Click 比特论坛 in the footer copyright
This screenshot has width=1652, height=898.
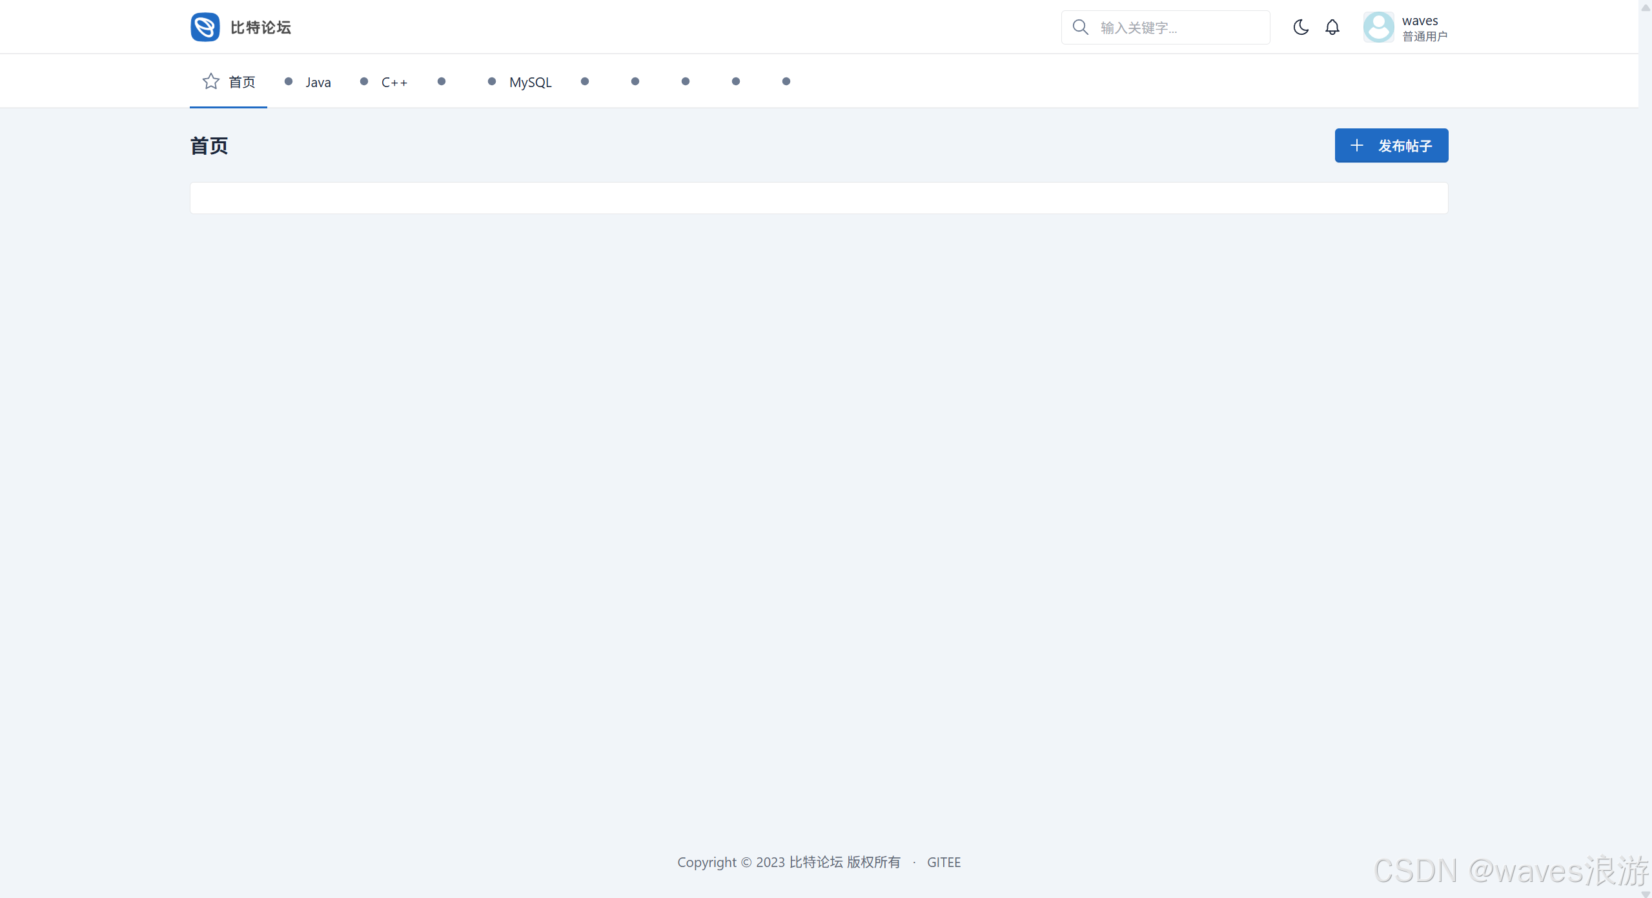click(816, 863)
